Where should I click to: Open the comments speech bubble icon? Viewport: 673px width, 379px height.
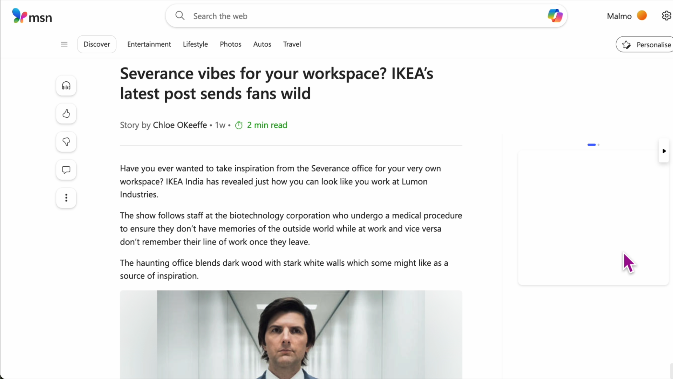pos(66,170)
